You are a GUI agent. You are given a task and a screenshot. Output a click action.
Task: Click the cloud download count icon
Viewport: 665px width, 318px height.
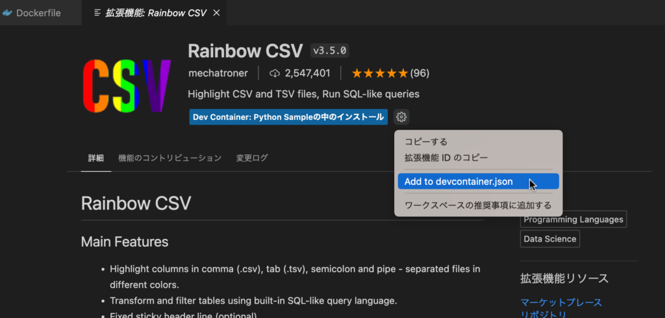point(274,73)
